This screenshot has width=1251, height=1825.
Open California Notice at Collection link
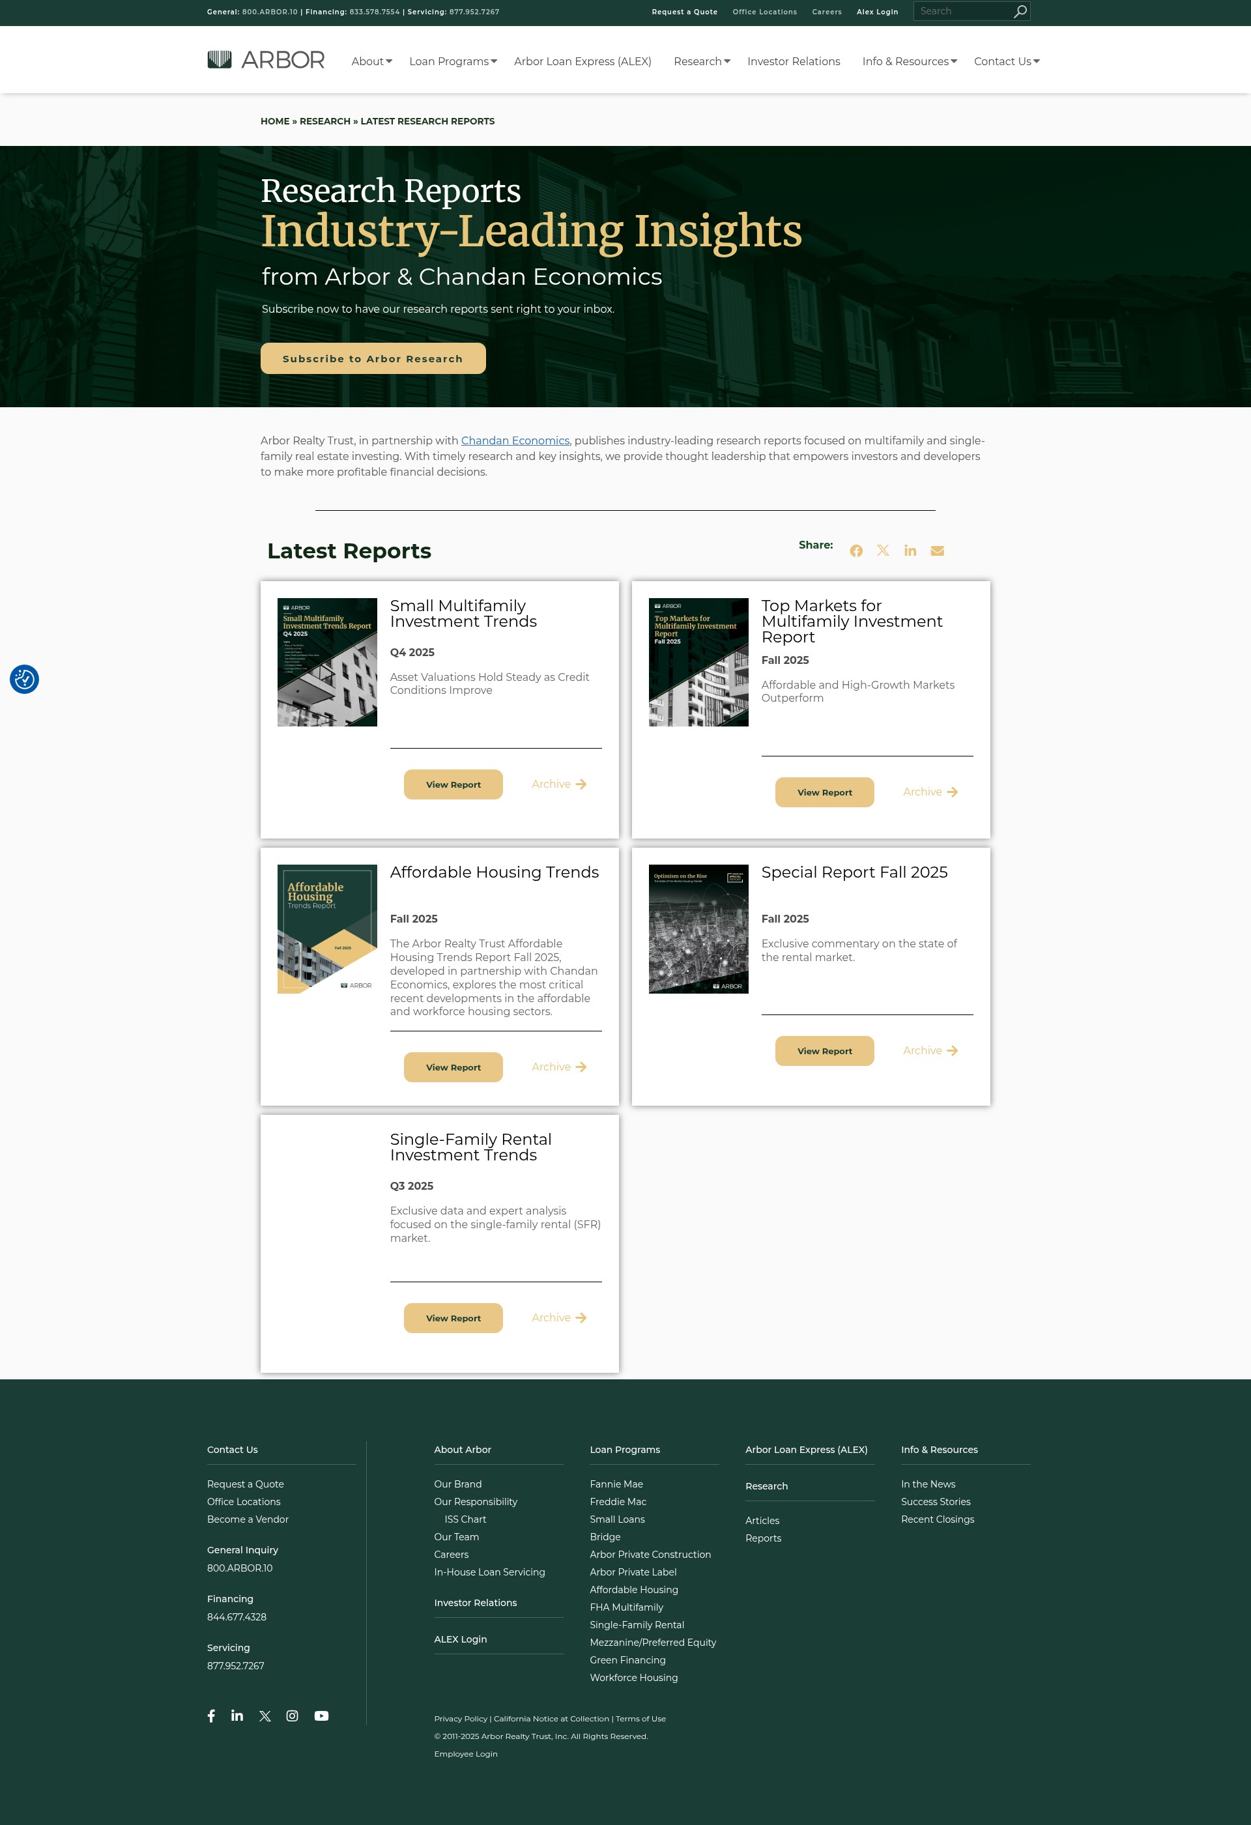[x=551, y=1718]
